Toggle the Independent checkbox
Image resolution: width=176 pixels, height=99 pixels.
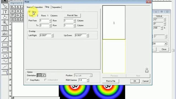coord(45,80)
